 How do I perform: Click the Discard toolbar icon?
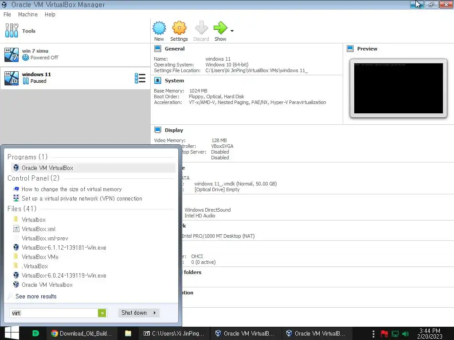201,28
